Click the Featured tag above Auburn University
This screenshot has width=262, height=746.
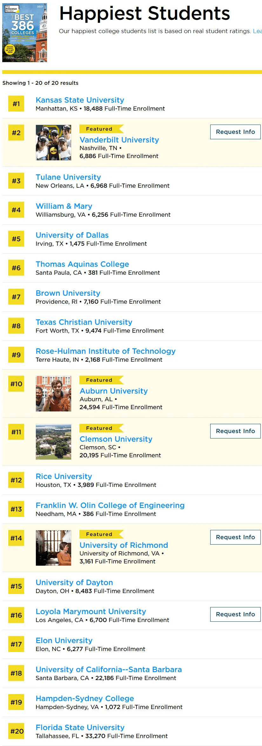point(101,380)
